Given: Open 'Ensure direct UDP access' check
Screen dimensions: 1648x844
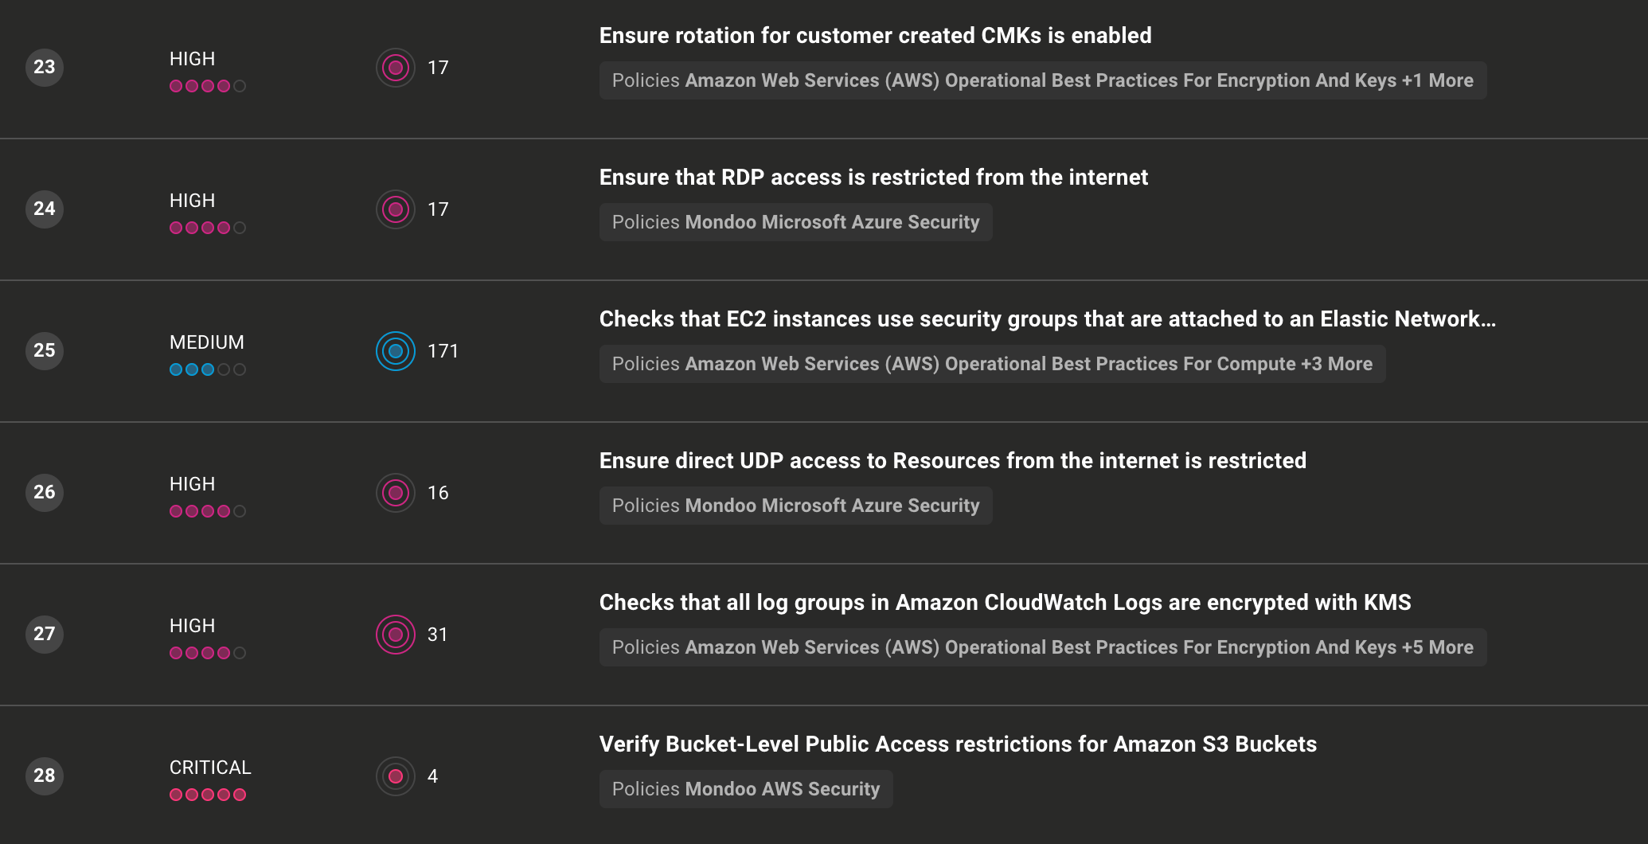Looking at the screenshot, I should [952, 461].
